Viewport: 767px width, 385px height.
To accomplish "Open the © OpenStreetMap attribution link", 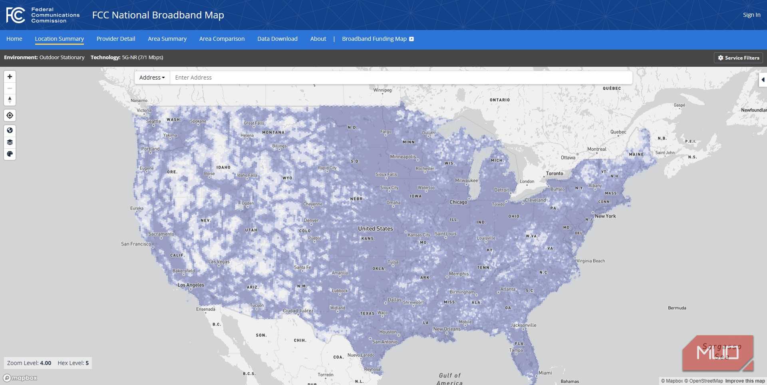I will click(703, 381).
